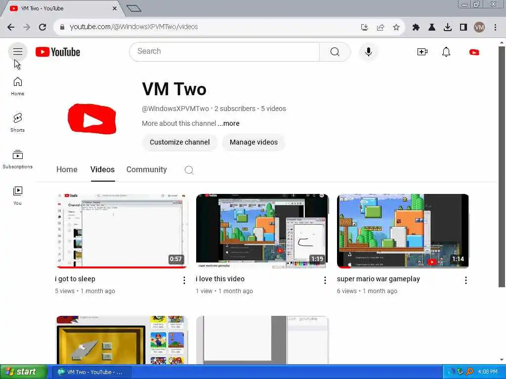The image size is (506, 379).
Task: Search within channel using the magnifier icon
Action: pyautogui.click(x=189, y=170)
